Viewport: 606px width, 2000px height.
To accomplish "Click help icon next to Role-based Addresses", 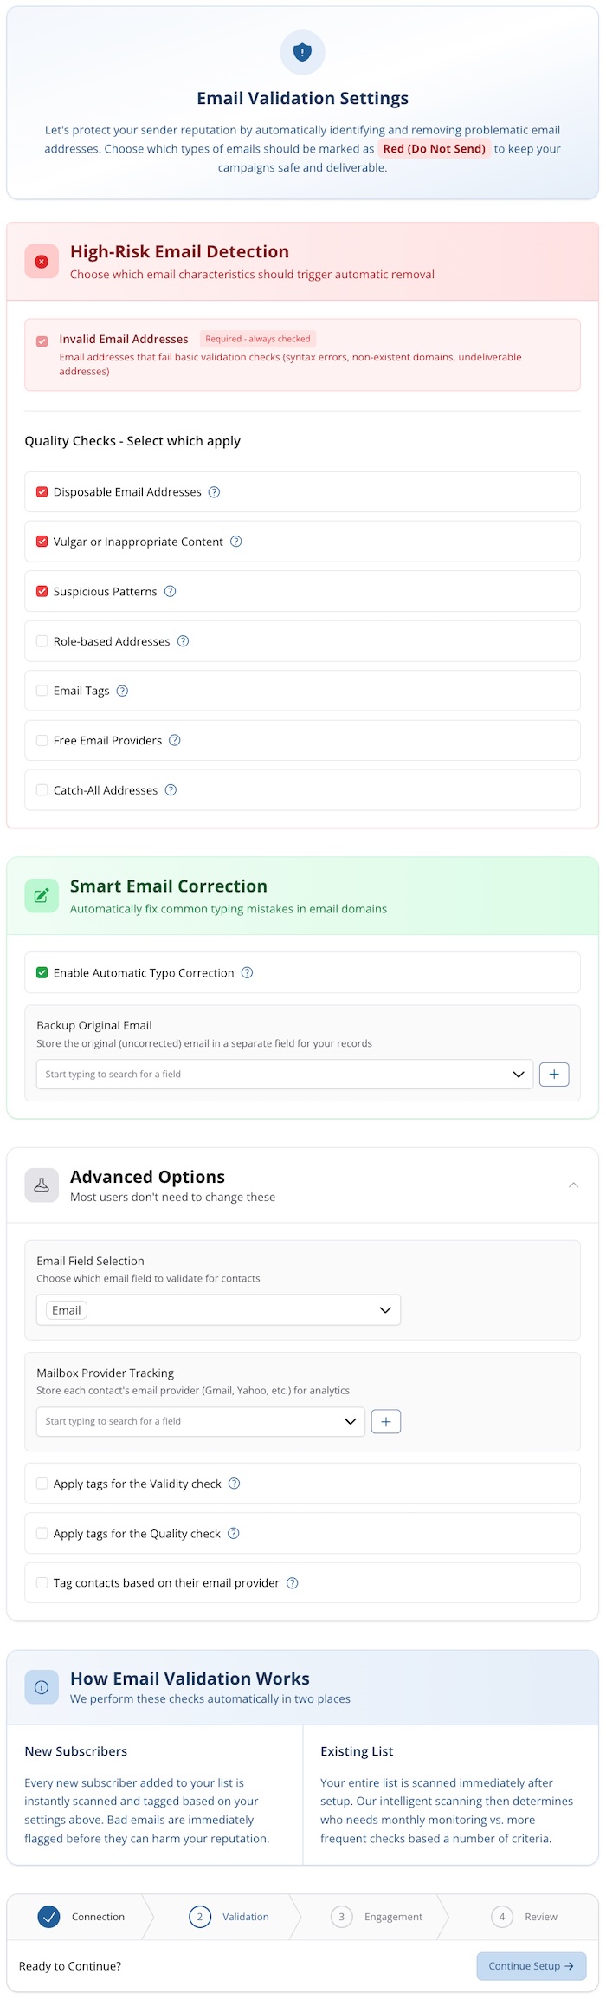I will (x=183, y=641).
